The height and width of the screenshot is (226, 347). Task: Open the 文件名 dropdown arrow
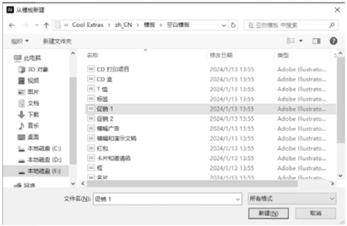(x=238, y=199)
